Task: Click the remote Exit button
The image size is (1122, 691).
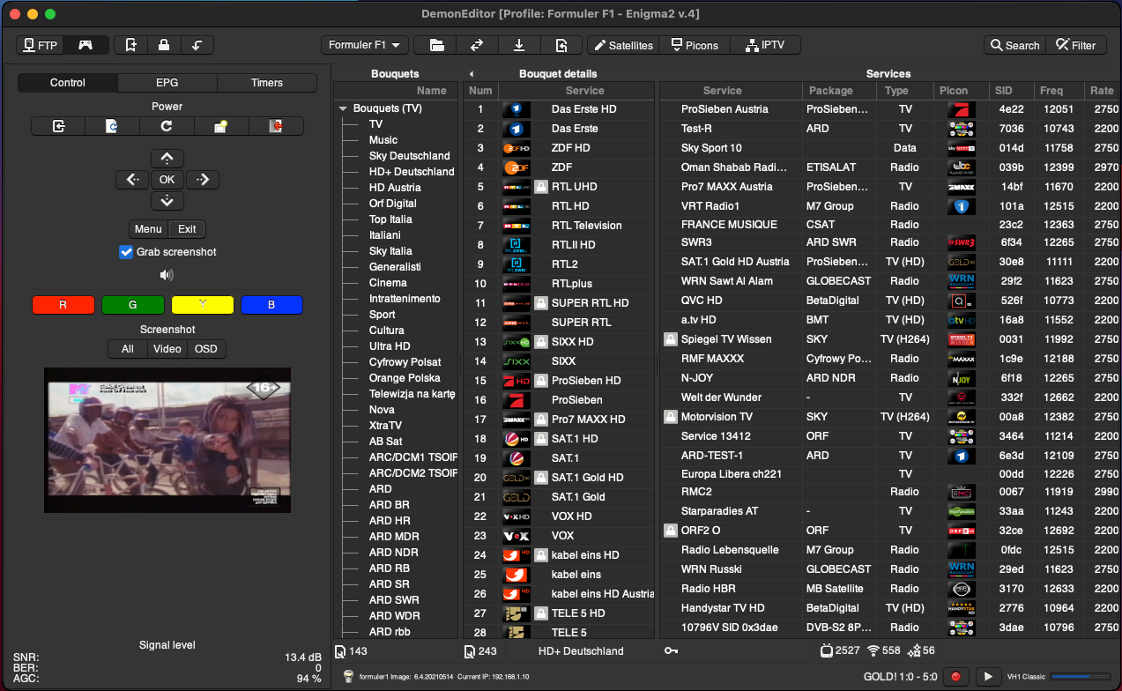Action: (187, 229)
